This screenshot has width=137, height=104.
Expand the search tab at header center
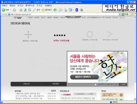click(73, 17)
